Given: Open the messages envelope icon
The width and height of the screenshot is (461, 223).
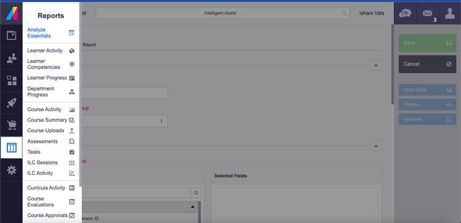Looking at the screenshot, I should pos(427,14).
